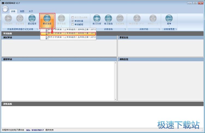This screenshot has width=205, height=133.
Task: Open the 练习报告 document icon
Action: pos(109,18)
